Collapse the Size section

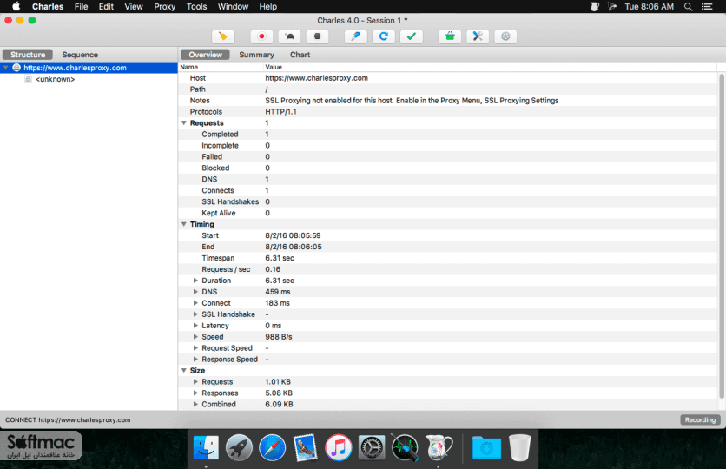click(x=184, y=370)
